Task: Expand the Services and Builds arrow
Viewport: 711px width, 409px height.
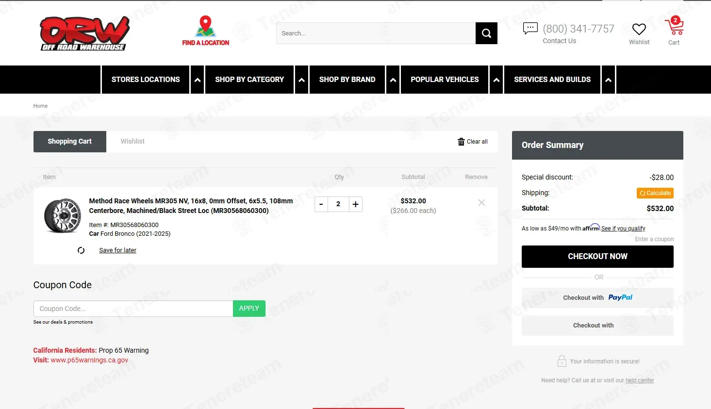Action: coord(609,80)
